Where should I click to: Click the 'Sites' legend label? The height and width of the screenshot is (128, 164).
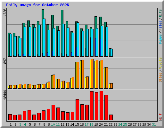[x=160, y=77]
